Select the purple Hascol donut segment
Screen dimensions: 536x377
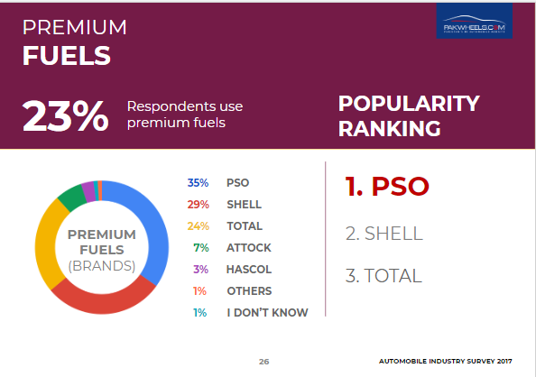[x=88, y=192]
